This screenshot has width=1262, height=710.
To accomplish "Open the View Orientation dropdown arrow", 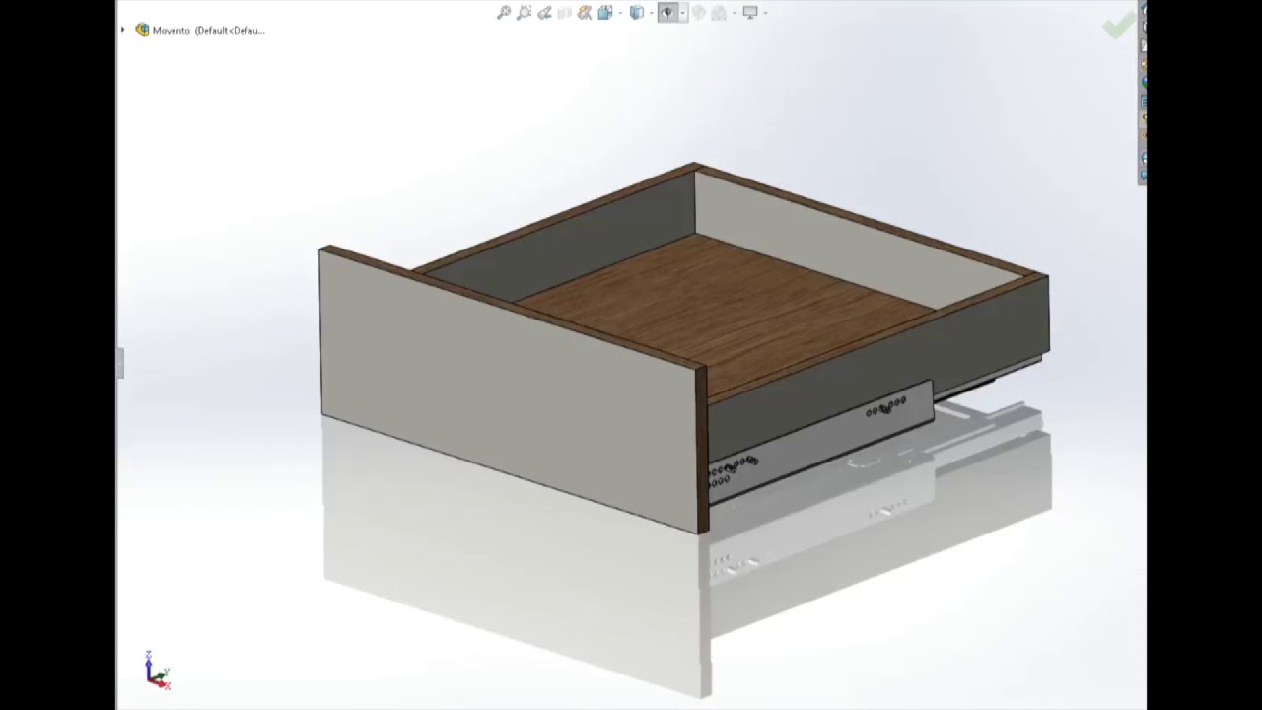I will (x=620, y=13).
